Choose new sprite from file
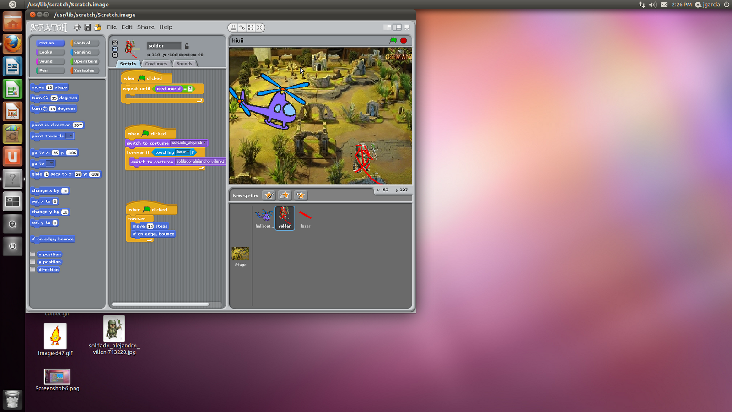This screenshot has height=412, width=732. point(285,195)
